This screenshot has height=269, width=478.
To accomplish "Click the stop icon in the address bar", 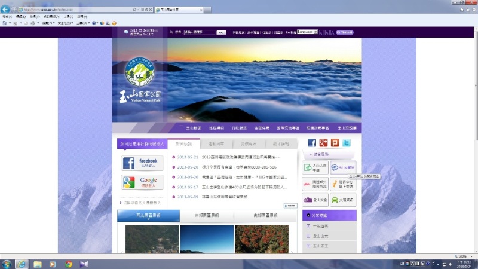I will 151,10.
